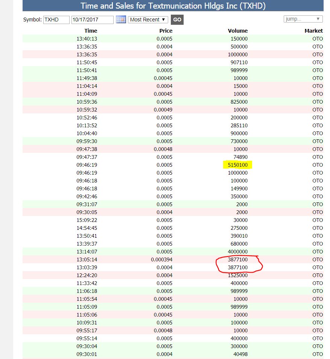Screen dimensions: 330x359
Task: Select volume 400000 in the 09:55:14 row
Action: coord(239,338)
